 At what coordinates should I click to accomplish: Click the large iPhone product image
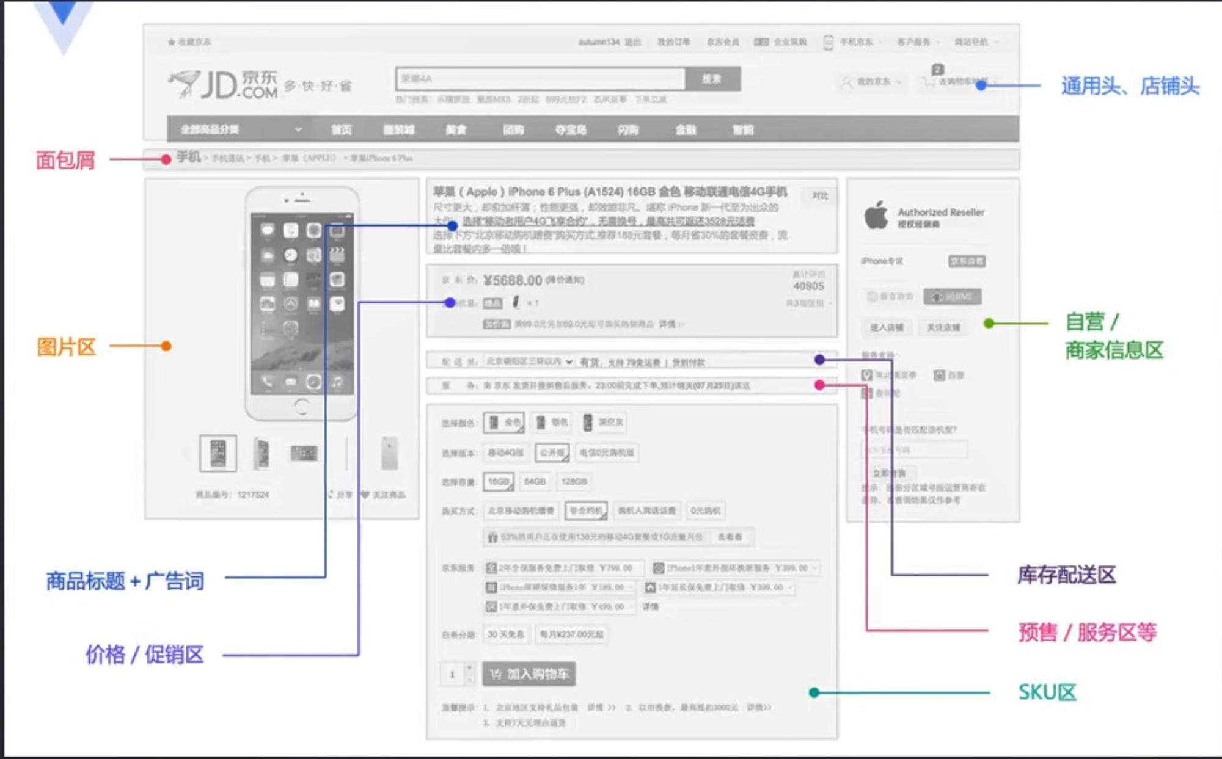[302, 304]
